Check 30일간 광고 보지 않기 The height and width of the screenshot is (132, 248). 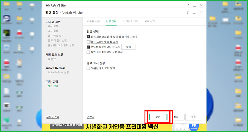pos(88,68)
